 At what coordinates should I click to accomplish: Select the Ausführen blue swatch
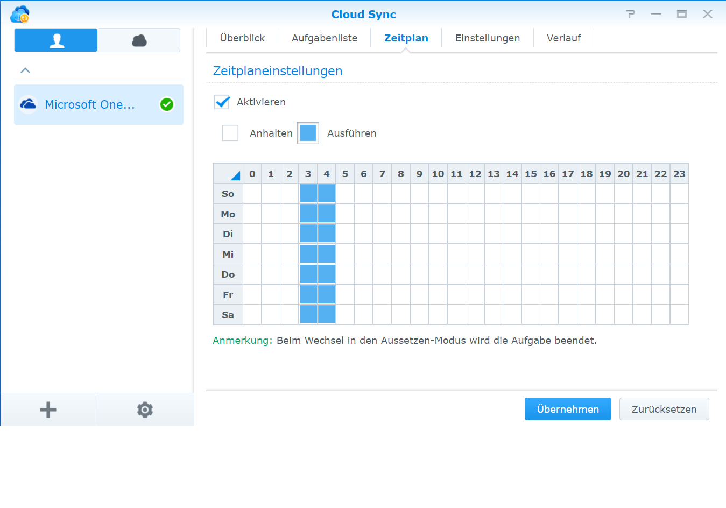pos(308,133)
